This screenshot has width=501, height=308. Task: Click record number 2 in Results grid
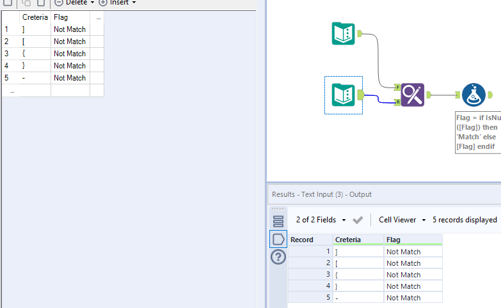[310, 263]
